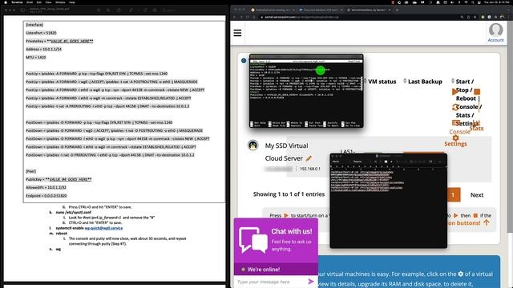
Task: Open the browser profile avatar
Action: tap(503, 17)
